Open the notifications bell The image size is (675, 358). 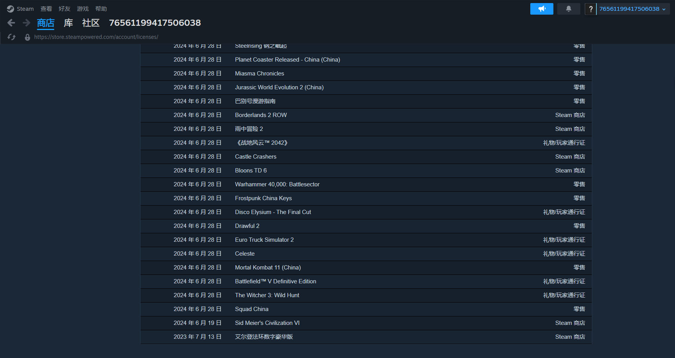(568, 9)
